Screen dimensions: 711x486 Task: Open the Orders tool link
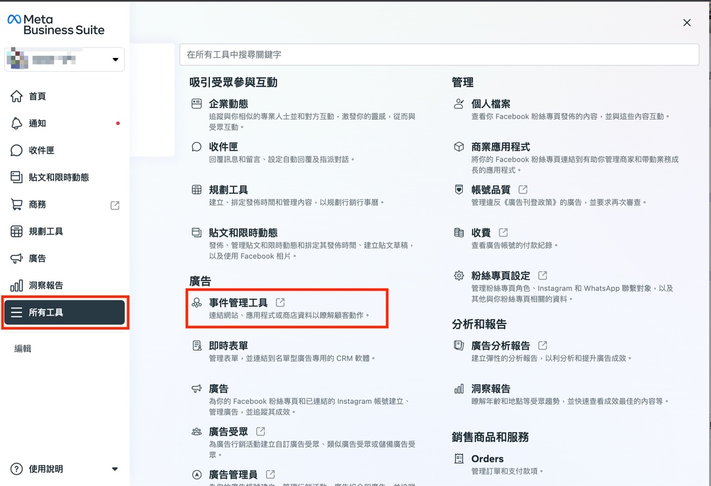click(x=487, y=459)
